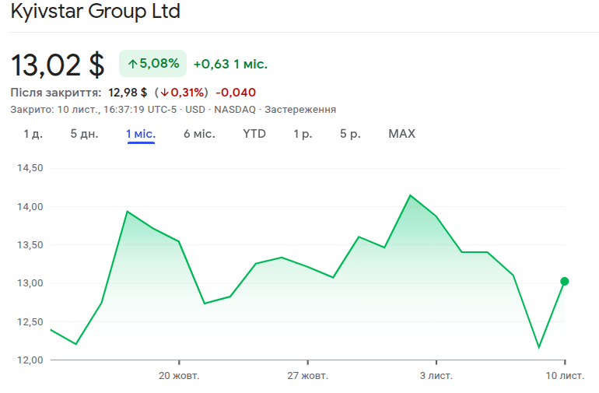Switch chart to 5 дн. range

click(84, 134)
